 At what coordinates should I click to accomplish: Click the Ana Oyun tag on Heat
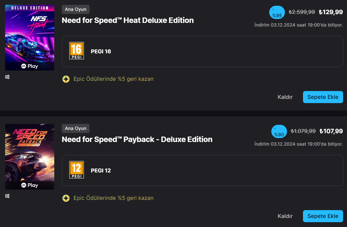pyautogui.click(x=75, y=9)
